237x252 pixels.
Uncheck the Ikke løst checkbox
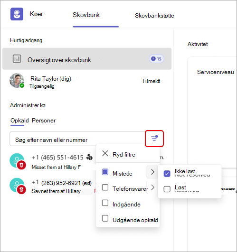(167, 174)
